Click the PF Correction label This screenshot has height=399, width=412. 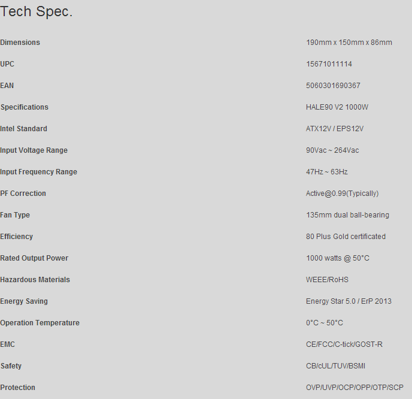[23, 194]
